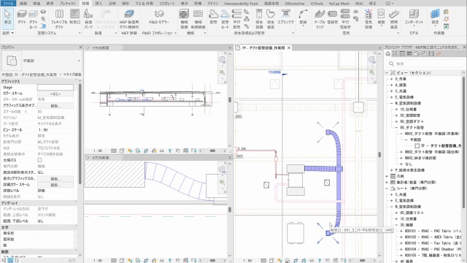Image resolution: width=467 pixels, height=263 pixels.
Task: Open the 設定 work plane tool
Action: (435, 17)
